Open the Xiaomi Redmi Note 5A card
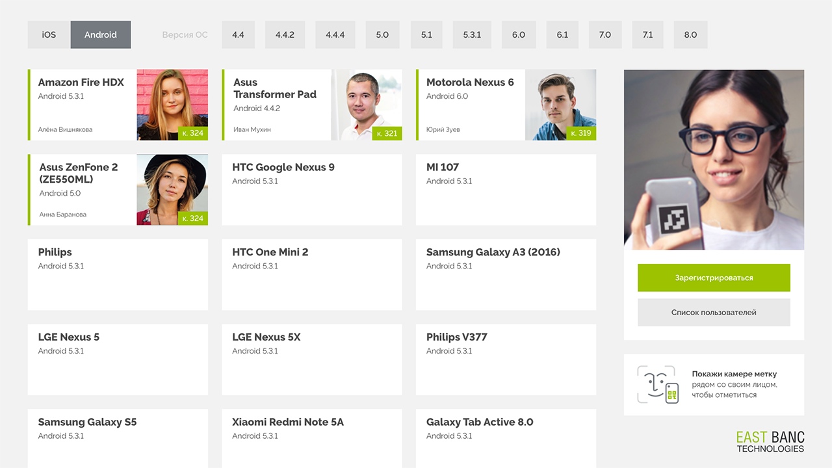Screen dimensions: 832x468 click(312, 439)
